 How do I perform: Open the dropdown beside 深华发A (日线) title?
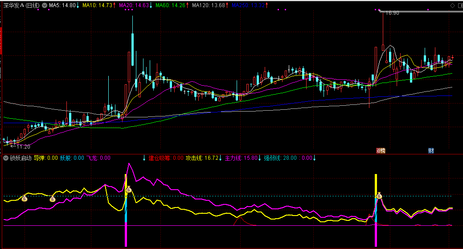point(45,5)
